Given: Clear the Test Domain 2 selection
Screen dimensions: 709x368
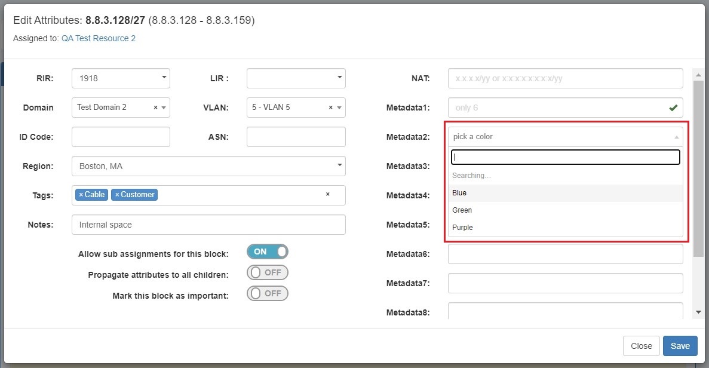Looking at the screenshot, I should coord(156,108).
